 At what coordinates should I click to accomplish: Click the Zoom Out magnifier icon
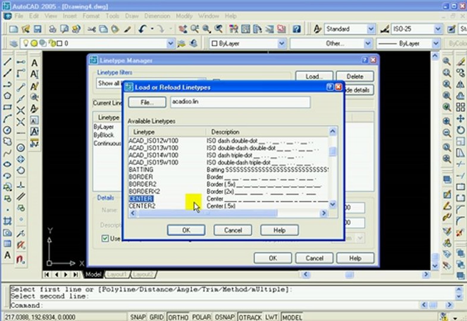point(447,133)
